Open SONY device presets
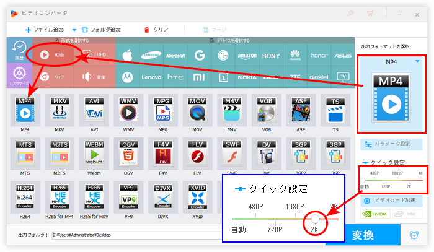 [271, 55]
